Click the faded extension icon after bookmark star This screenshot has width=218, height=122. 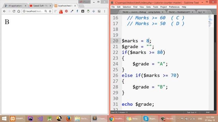56,11
